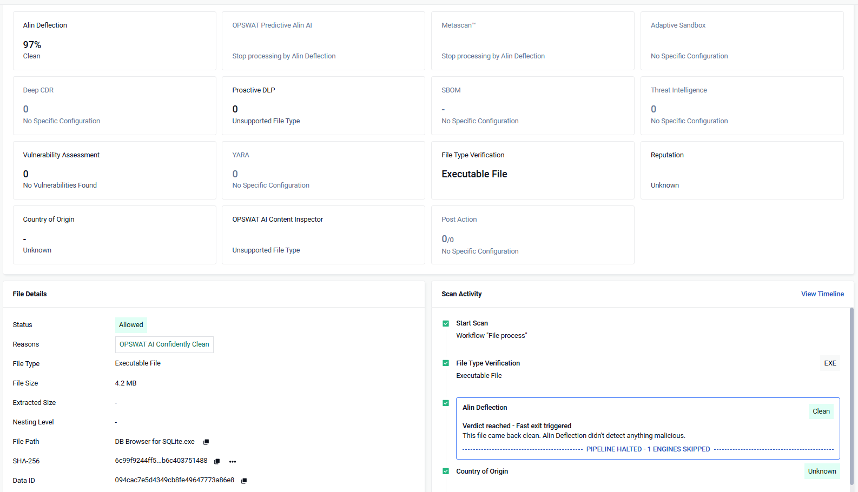Click the 'Scan Activity' panel heading

tap(461, 294)
